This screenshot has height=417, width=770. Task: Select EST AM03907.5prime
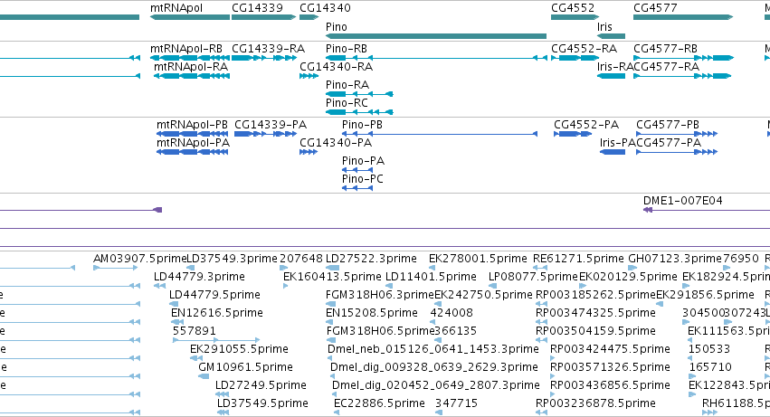(x=139, y=259)
